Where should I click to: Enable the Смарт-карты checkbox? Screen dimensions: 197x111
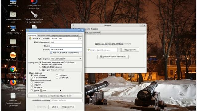(57, 78)
